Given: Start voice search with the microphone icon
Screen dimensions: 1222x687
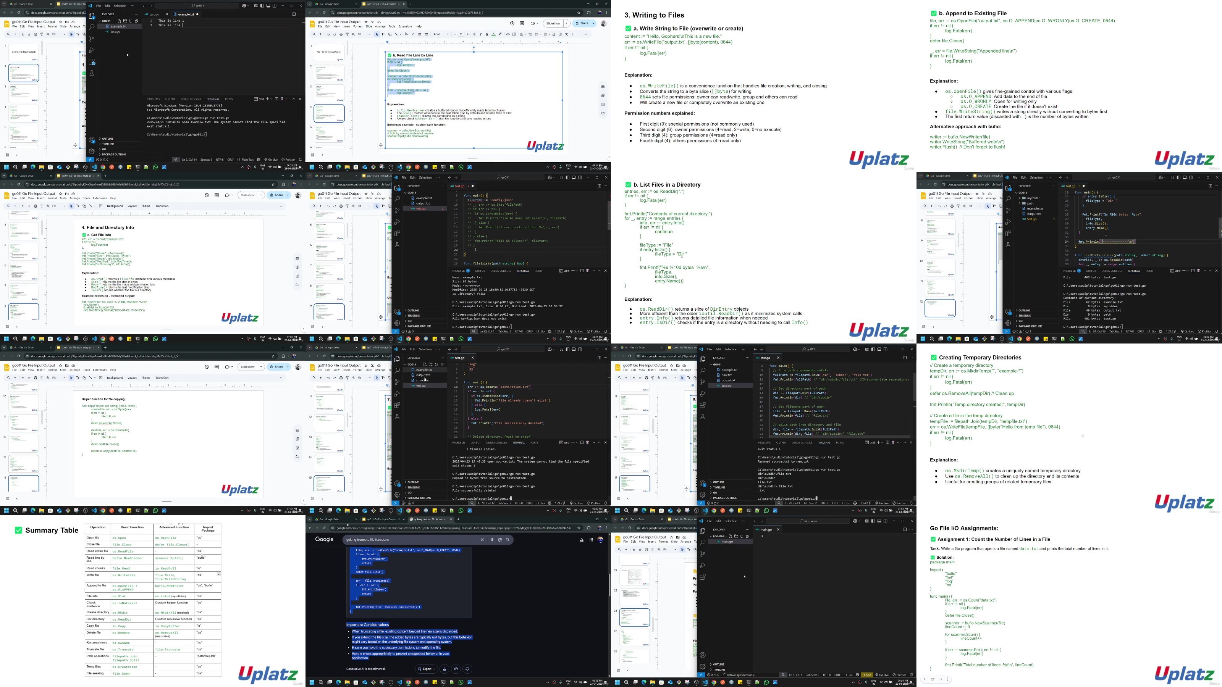Looking at the screenshot, I should pyautogui.click(x=492, y=540).
